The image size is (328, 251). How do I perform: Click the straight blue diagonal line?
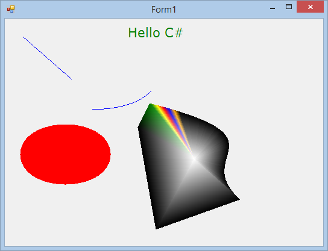[47, 58]
